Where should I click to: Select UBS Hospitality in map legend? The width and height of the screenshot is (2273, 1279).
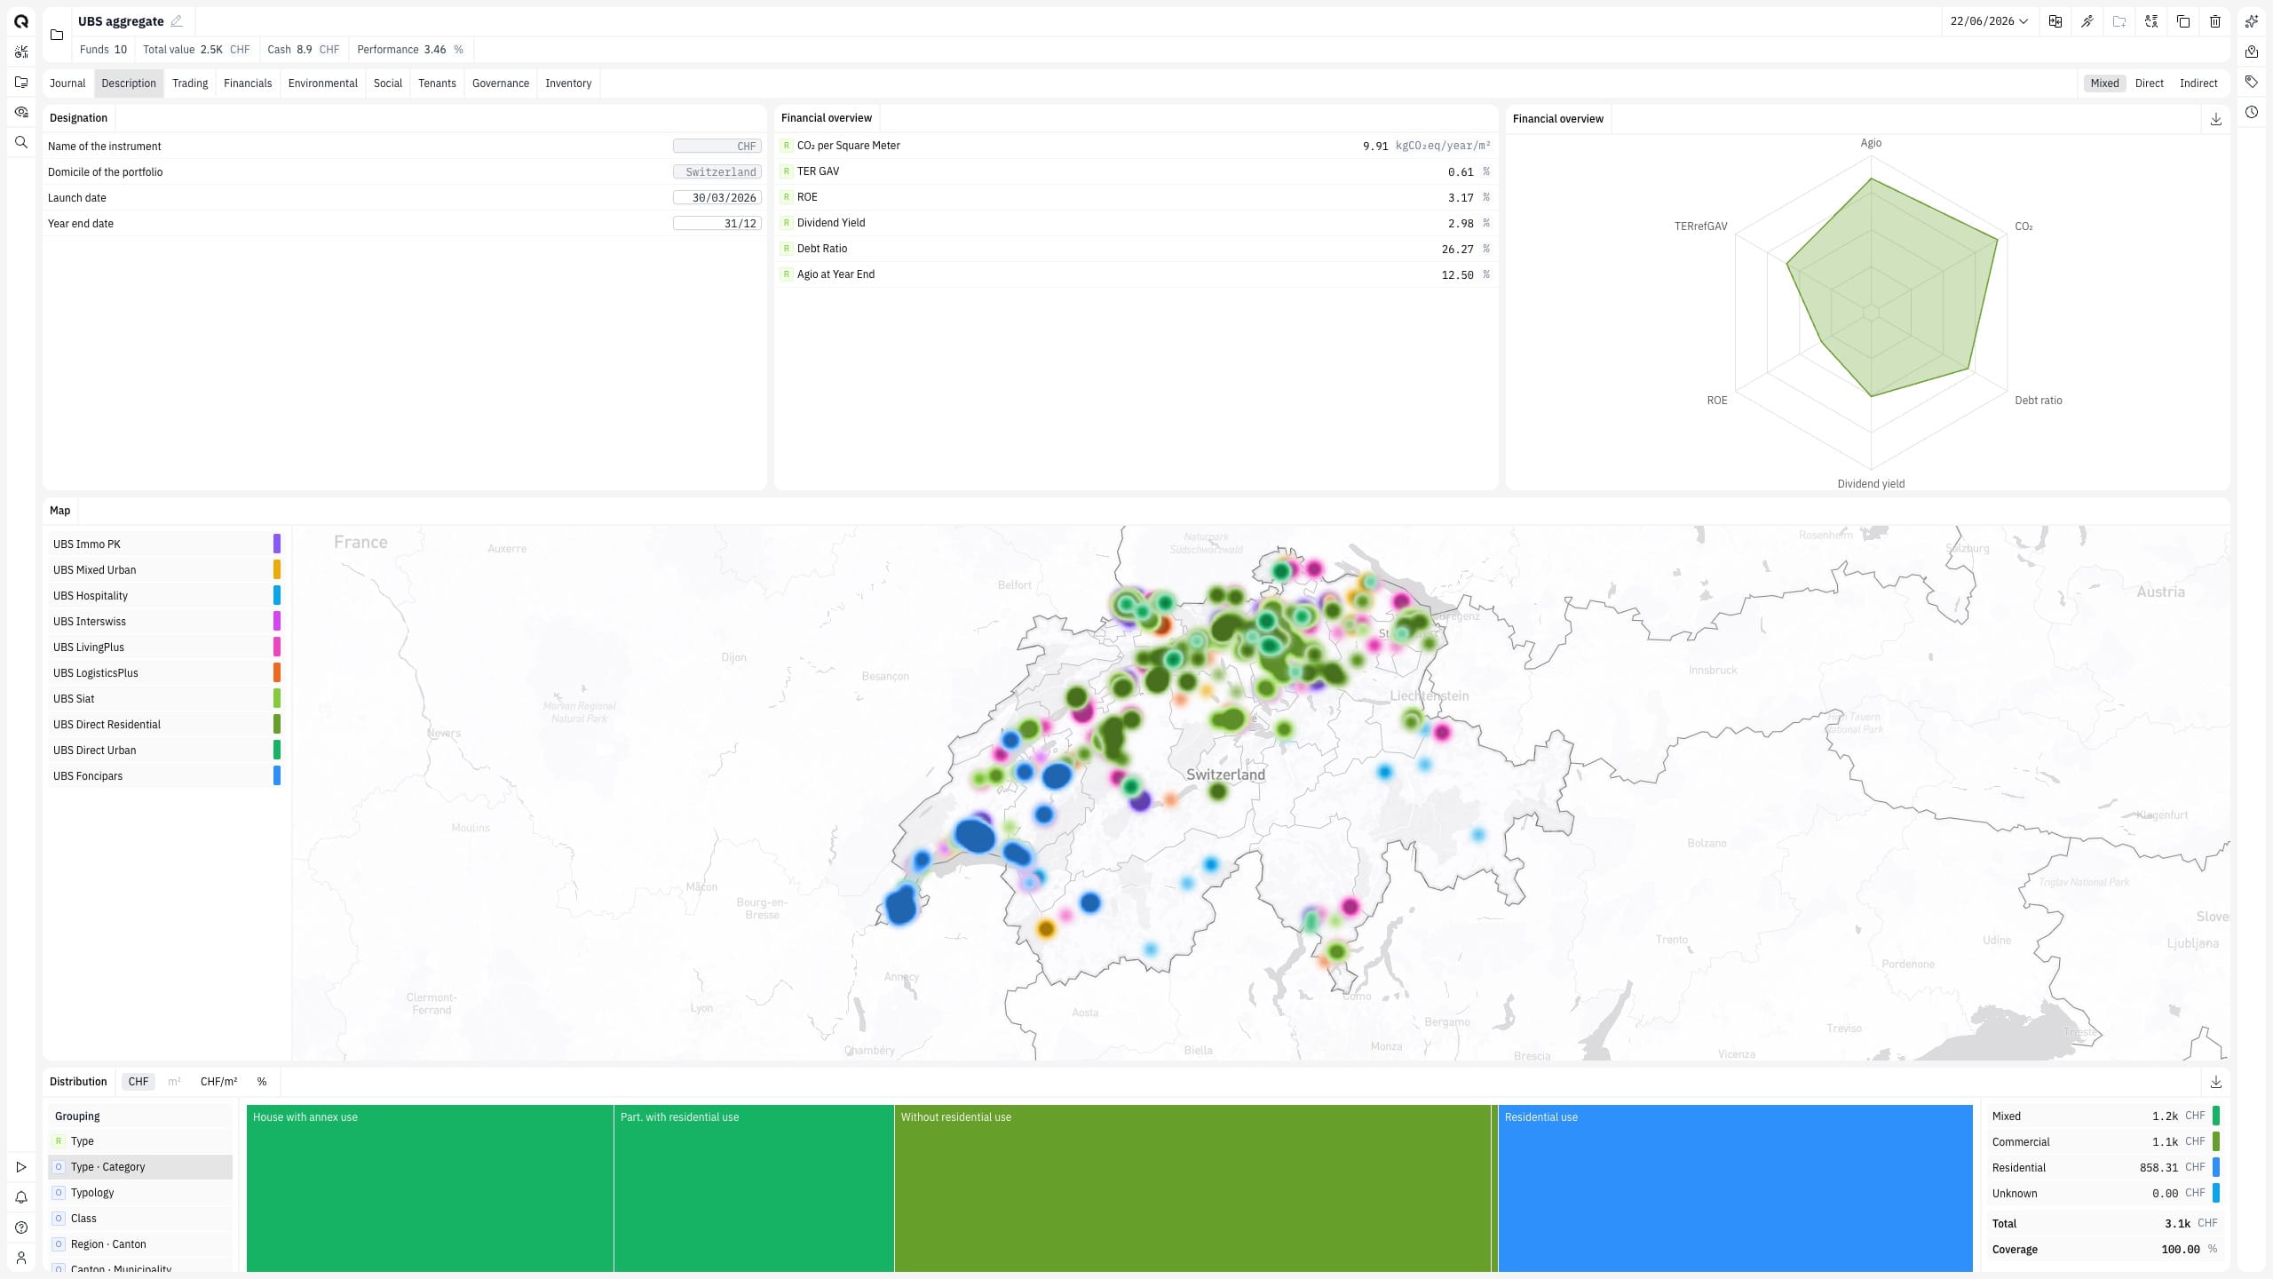tap(166, 596)
